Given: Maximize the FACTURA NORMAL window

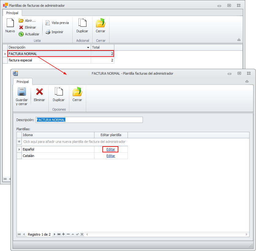Looking at the screenshot, I should click(239, 73).
